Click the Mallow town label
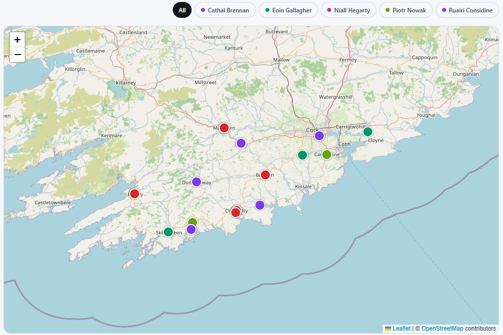This screenshot has height=335, width=503. [x=281, y=60]
